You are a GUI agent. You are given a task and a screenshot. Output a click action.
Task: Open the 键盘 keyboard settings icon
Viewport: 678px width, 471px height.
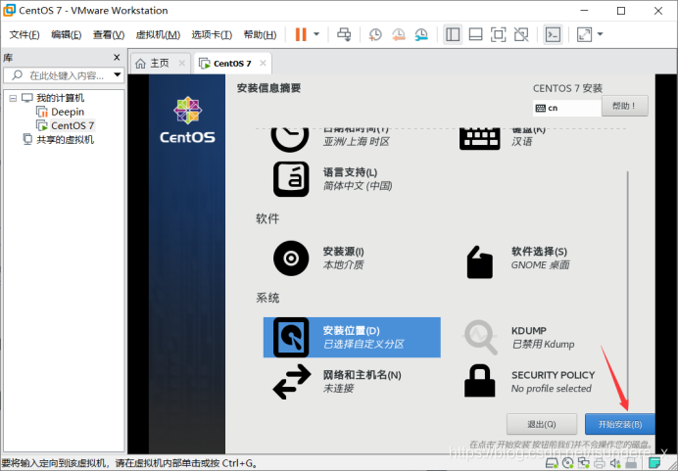(x=479, y=138)
